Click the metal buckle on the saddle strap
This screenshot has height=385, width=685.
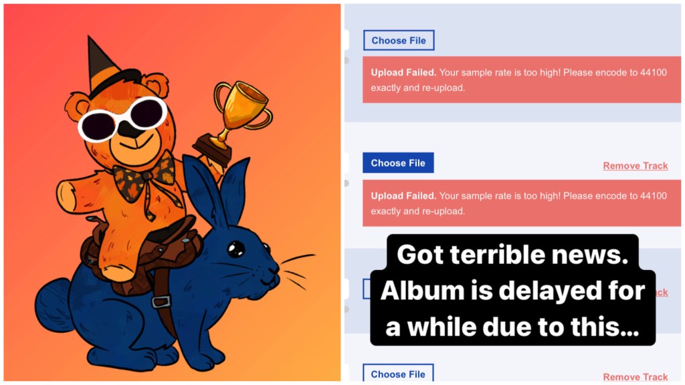(x=161, y=301)
